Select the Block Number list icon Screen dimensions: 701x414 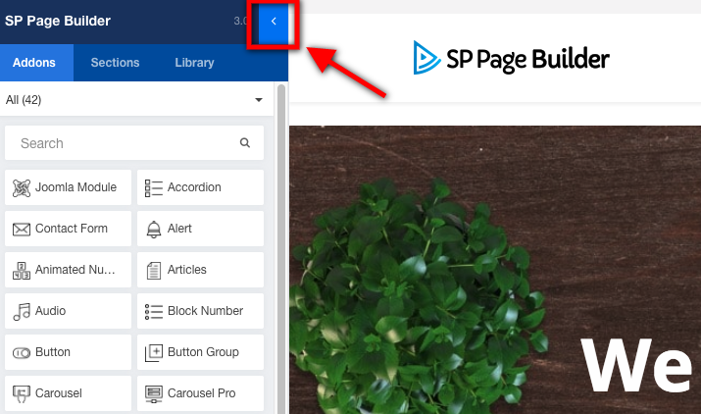(x=153, y=312)
